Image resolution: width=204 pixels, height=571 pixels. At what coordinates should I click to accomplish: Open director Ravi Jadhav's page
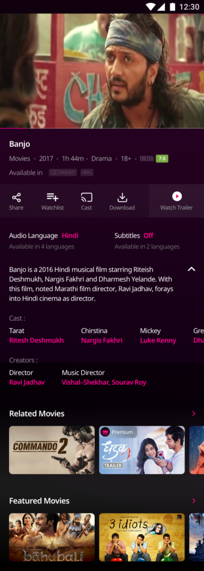[x=27, y=383]
